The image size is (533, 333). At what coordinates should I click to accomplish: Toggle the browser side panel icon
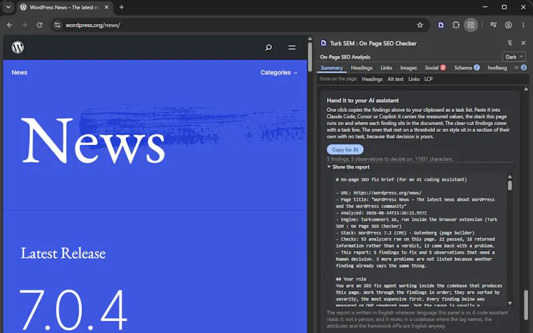click(x=471, y=25)
